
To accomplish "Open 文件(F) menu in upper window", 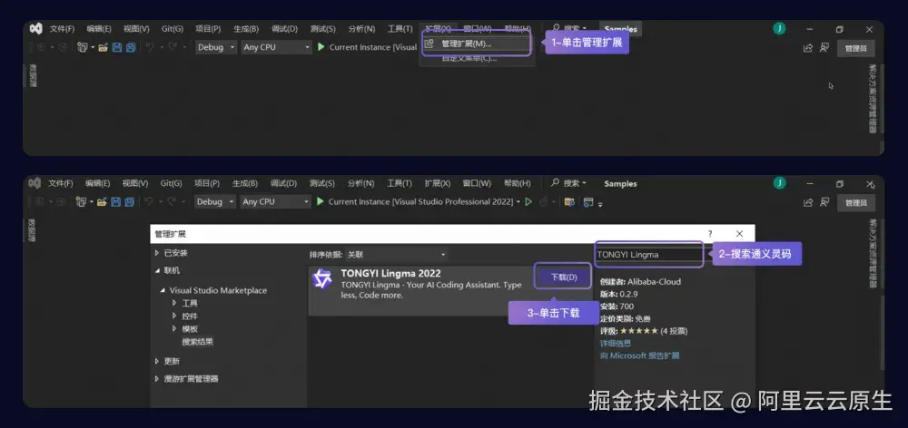I will point(62,29).
